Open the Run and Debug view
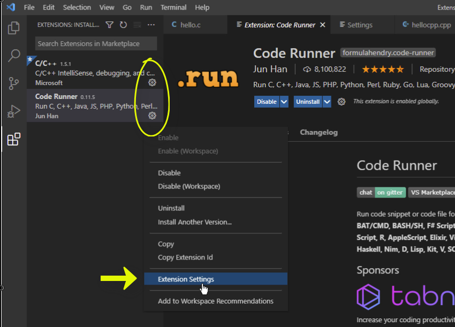Image resolution: width=455 pixels, height=327 pixels. coord(13,111)
